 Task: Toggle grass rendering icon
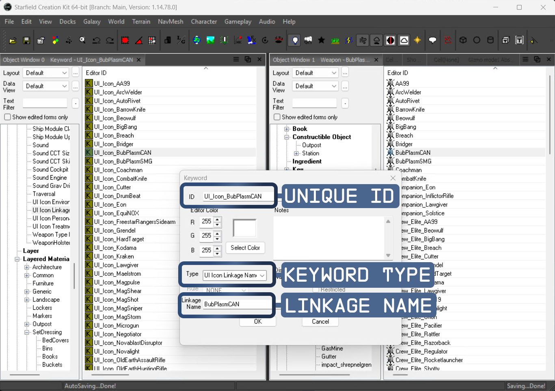pyautogui.click(x=335, y=40)
